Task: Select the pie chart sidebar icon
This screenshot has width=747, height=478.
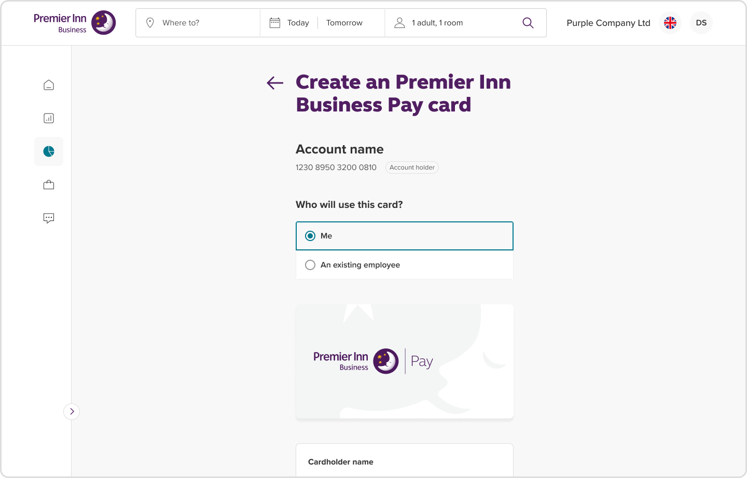Action: coord(49,151)
